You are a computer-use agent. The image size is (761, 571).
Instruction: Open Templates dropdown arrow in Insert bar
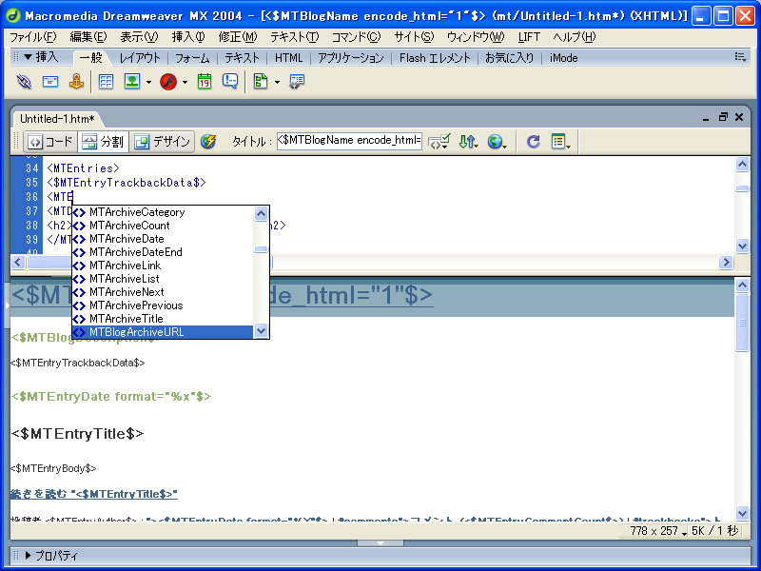pyautogui.click(x=277, y=83)
